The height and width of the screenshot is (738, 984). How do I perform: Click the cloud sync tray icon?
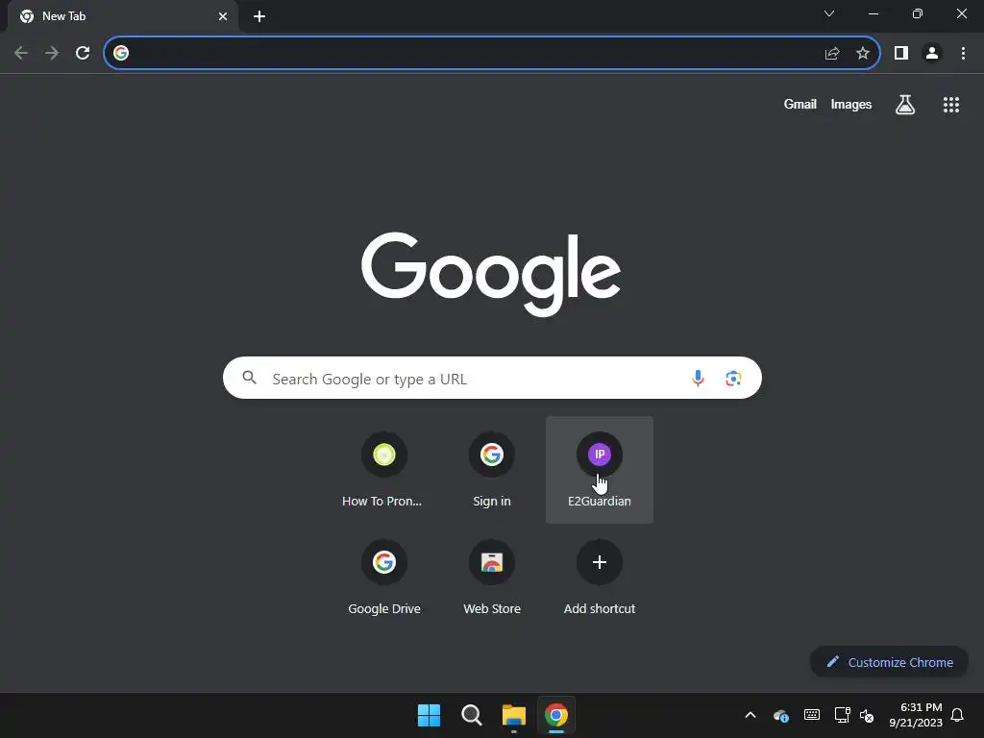[781, 715]
